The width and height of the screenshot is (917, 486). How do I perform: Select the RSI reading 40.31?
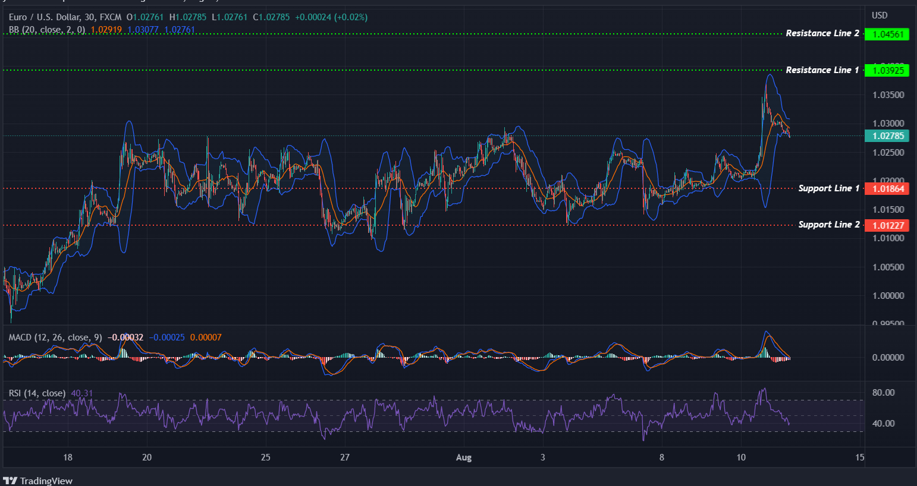(80, 393)
